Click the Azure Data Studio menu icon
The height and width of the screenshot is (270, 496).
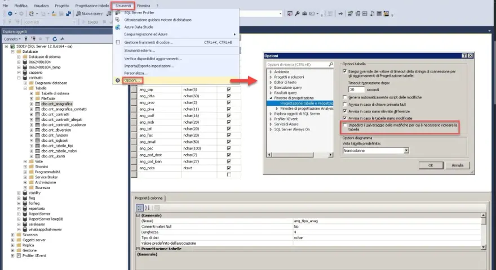click(118, 27)
